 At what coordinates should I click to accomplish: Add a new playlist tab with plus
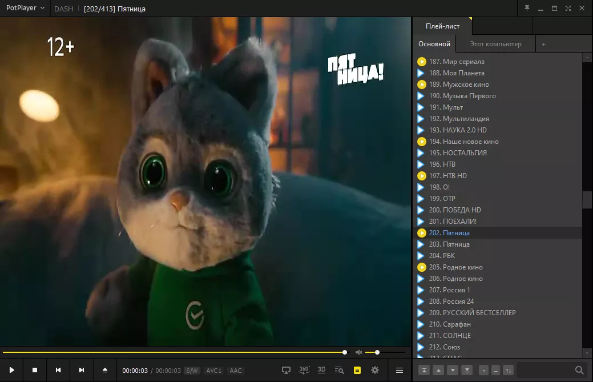(x=543, y=44)
